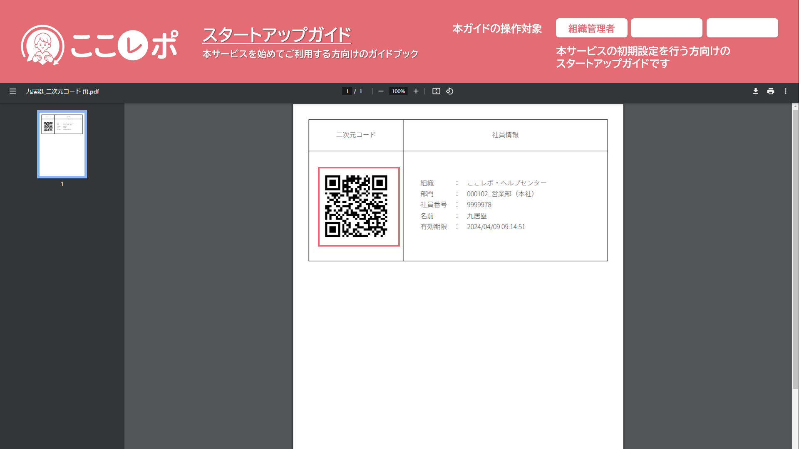The image size is (799, 449).
Task: Click the zoom in plus icon
Action: coord(416,91)
